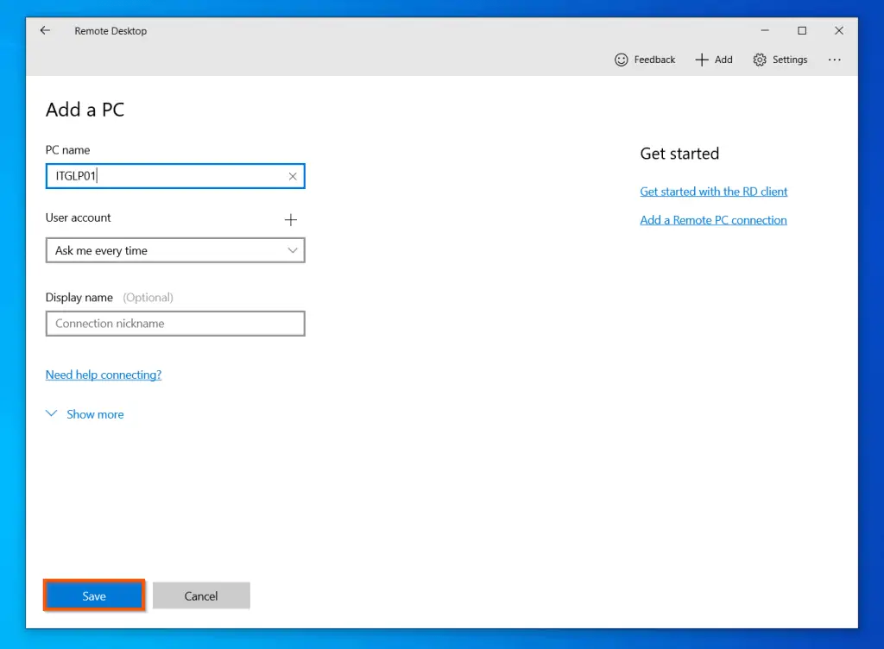Click the Feedback smiley icon
This screenshot has width=884, height=649.
(622, 60)
